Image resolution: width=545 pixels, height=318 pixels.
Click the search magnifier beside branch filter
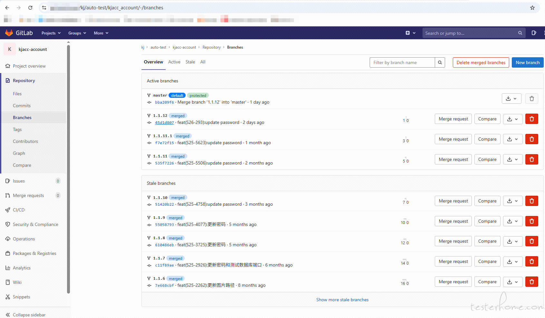click(440, 62)
